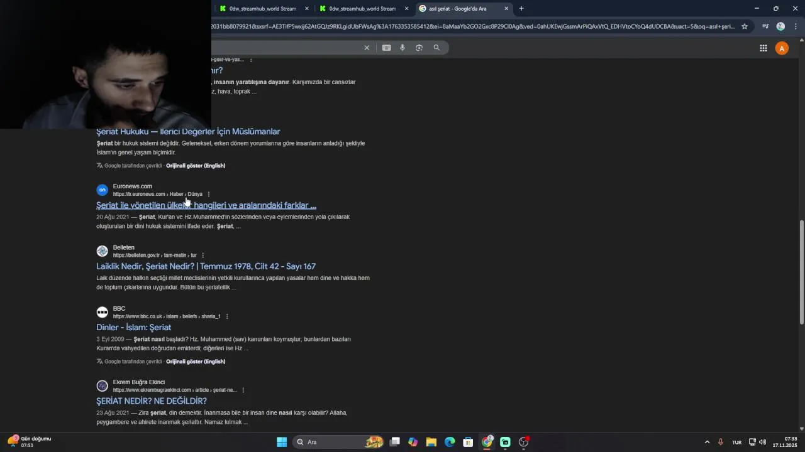805x452 pixels.
Task: Open Chrome media controls icon
Action: coord(765,26)
